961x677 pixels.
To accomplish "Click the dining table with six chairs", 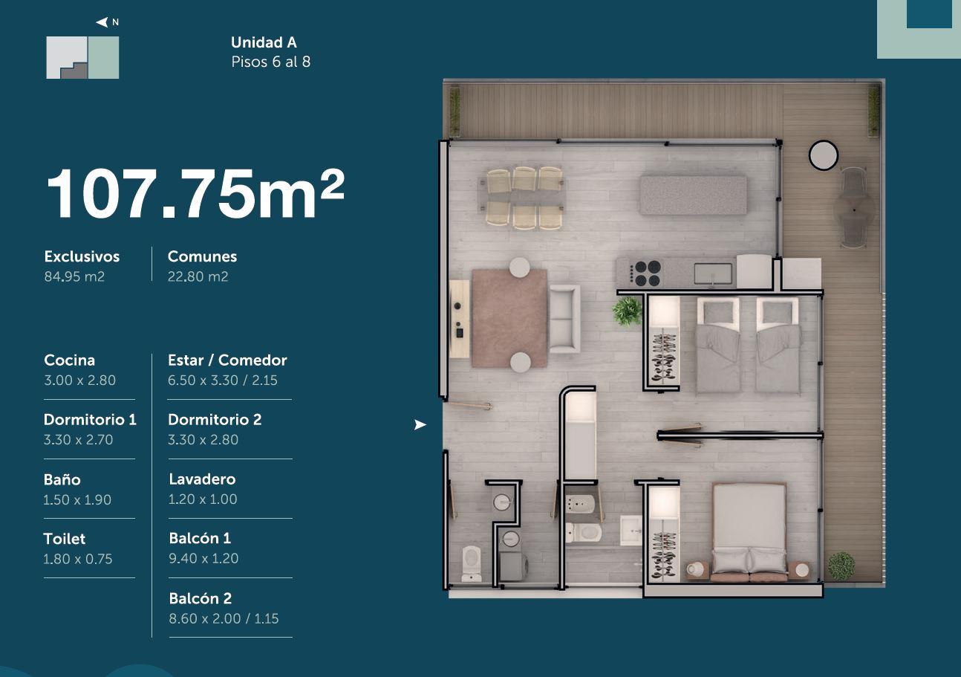I will [524, 198].
